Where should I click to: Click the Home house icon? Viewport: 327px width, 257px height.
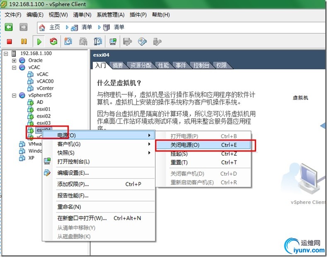[x=42, y=27]
